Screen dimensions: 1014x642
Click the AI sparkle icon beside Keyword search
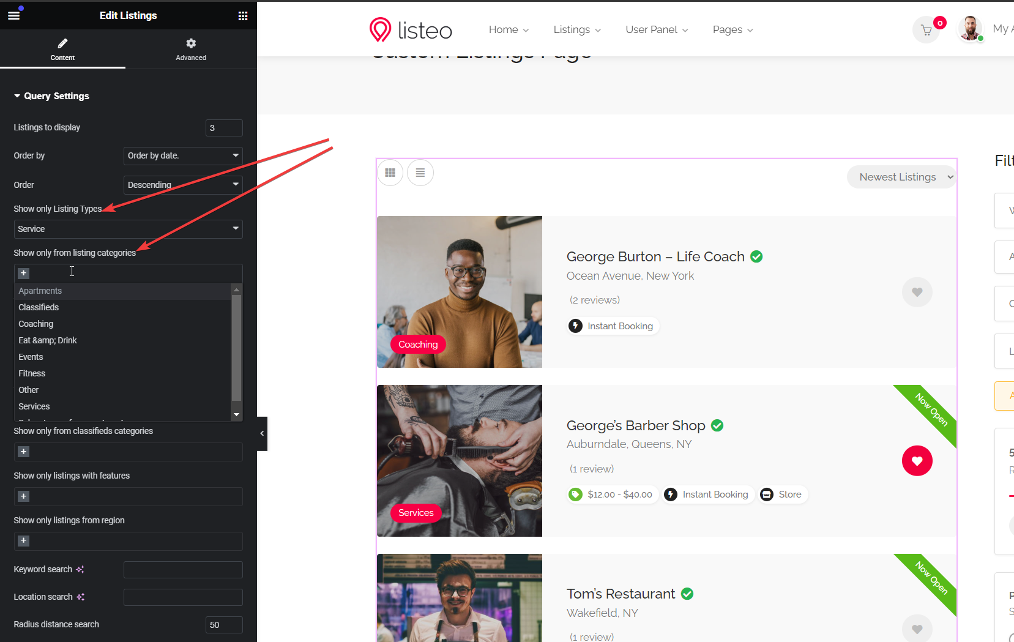pos(80,569)
